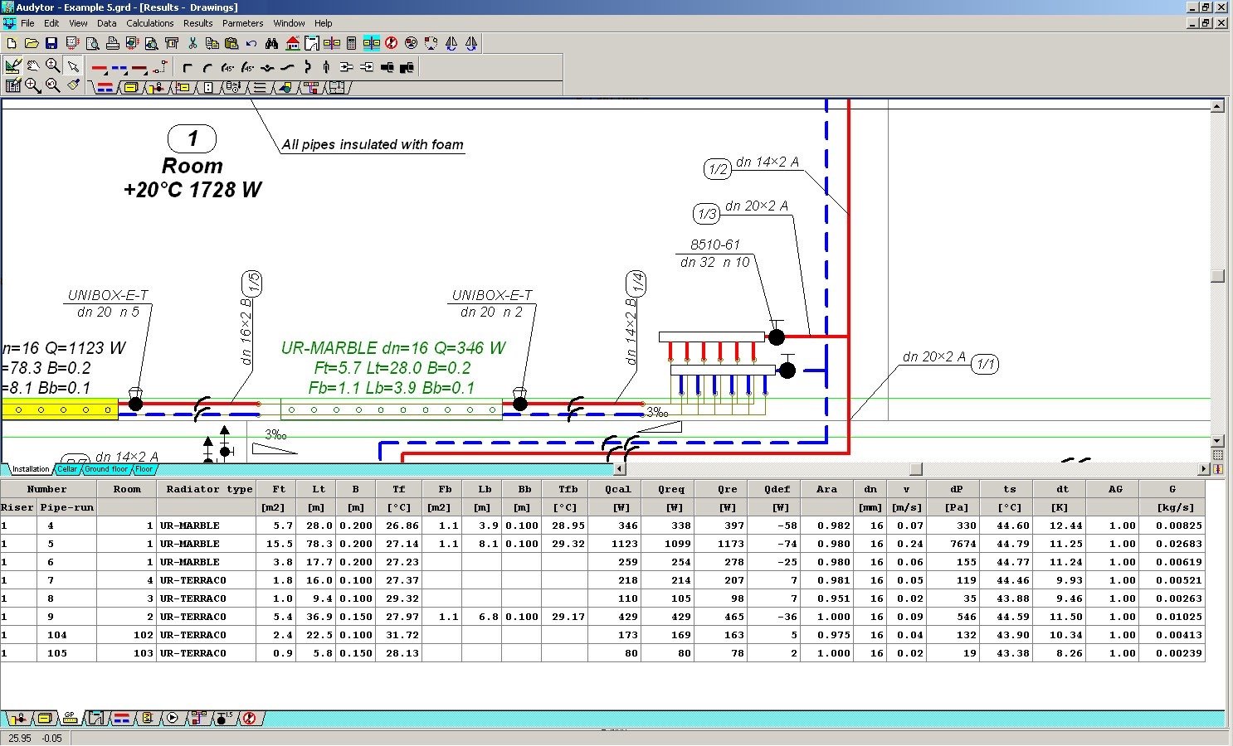Select the pipes tab in toolbar palette
This screenshot has width=1233, height=746.
click(105, 87)
